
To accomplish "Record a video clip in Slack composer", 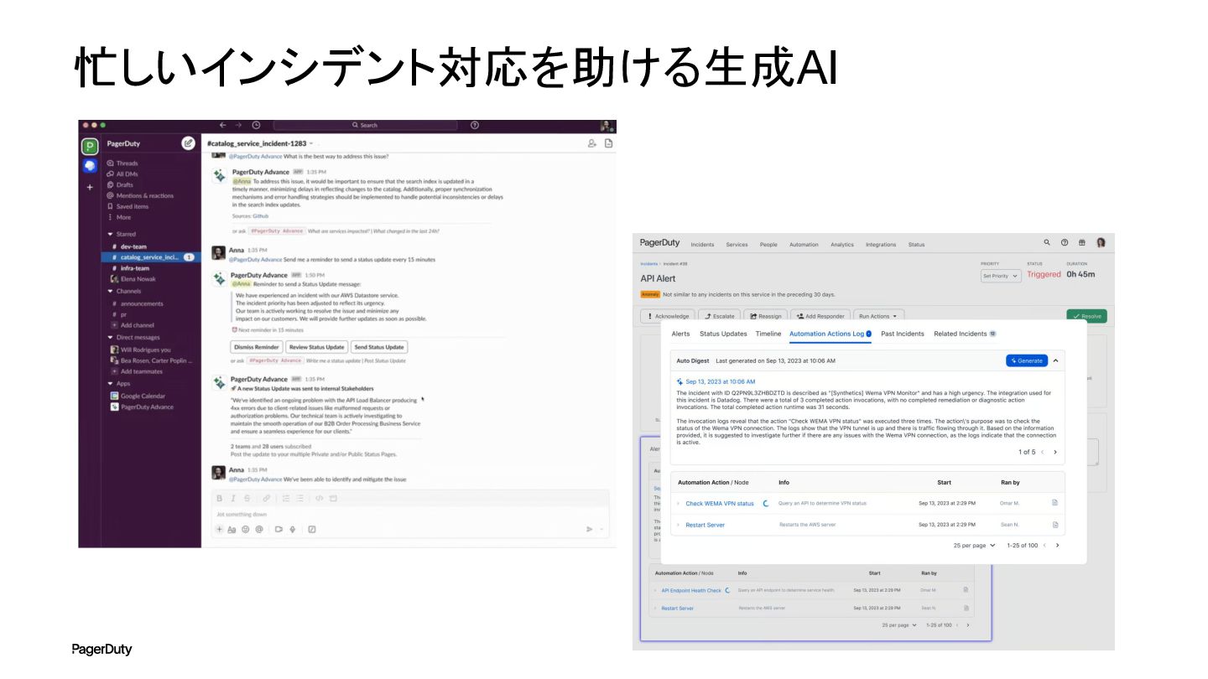I will pos(279,529).
